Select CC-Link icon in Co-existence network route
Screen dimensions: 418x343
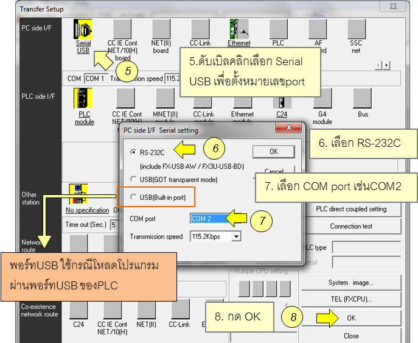click(181, 309)
